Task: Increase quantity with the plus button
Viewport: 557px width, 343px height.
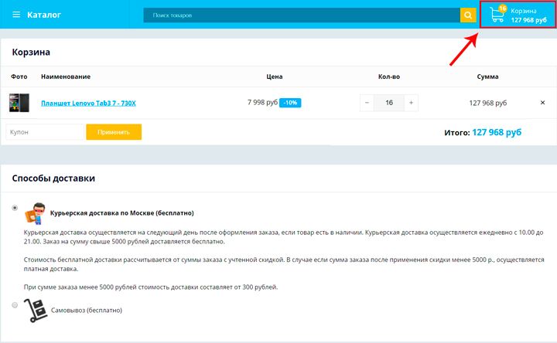Action: tap(411, 103)
